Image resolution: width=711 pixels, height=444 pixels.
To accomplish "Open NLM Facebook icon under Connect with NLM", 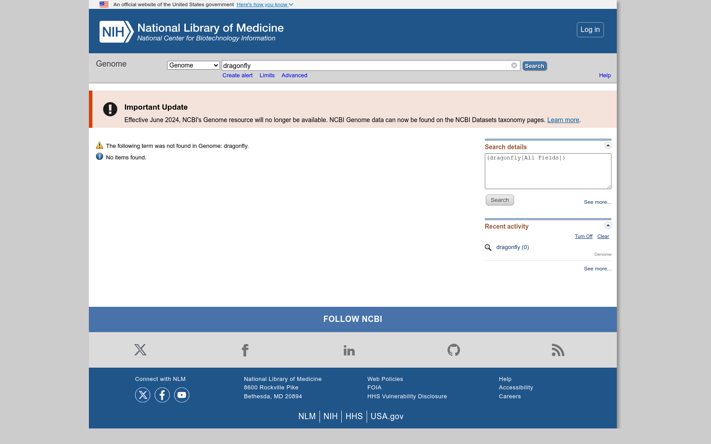I will pyautogui.click(x=162, y=395).
